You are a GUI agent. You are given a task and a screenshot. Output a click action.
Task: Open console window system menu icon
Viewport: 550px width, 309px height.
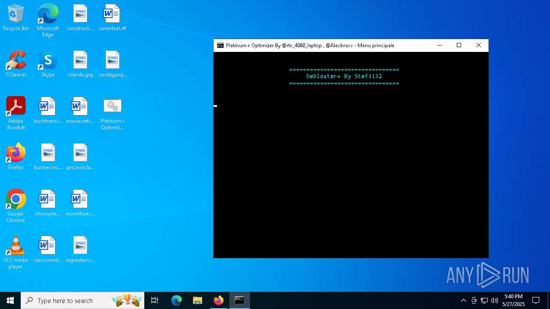coord(220,45)
